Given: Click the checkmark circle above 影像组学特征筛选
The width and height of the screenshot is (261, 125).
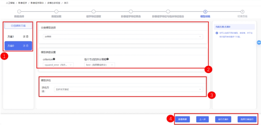Looking at the screenshot, I should pyautogui.click(x=131, y=12).
